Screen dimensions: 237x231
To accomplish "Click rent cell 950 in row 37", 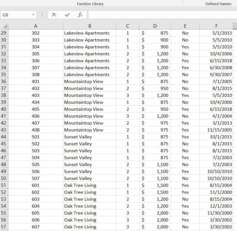I will tap(155, 88).
